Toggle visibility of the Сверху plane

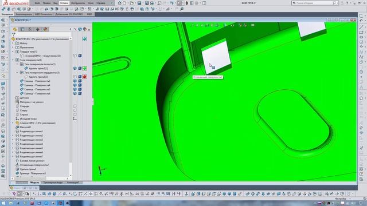75,110
